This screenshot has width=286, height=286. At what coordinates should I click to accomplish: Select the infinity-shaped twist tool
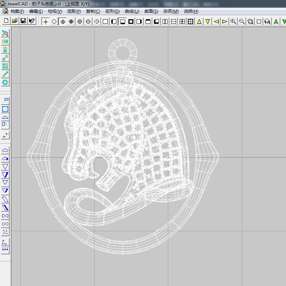pos(5,224)
